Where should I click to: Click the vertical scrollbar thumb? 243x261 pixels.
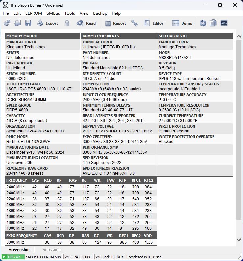239,130
